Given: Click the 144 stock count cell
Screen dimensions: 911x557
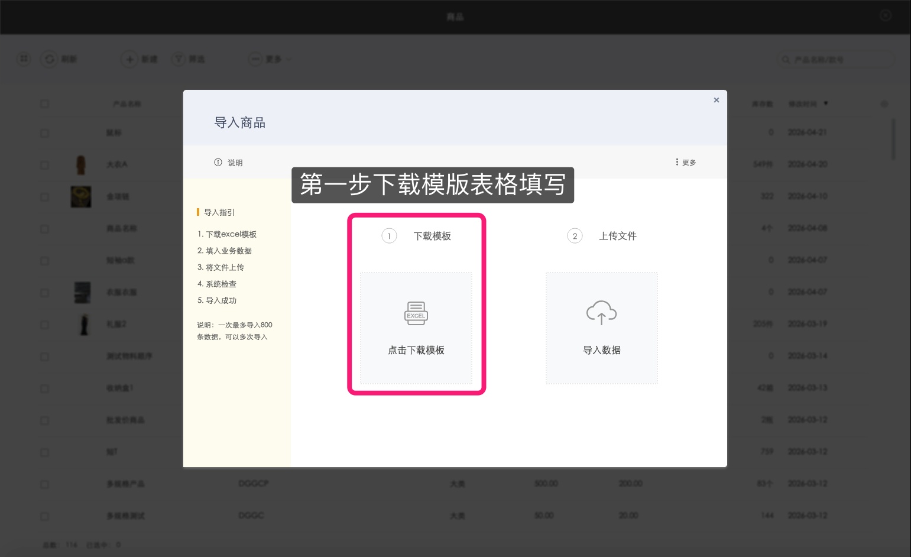Looking at the screenshot, I should (x=767, y=516).
